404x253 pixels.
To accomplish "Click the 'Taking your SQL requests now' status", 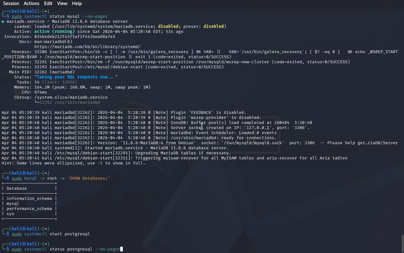I will point(76,77).
